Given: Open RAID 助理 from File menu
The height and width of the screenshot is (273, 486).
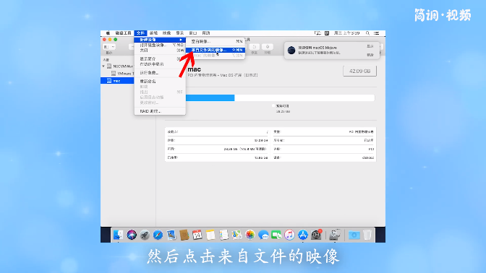Looking at the screenshot, I should (160, 111).
